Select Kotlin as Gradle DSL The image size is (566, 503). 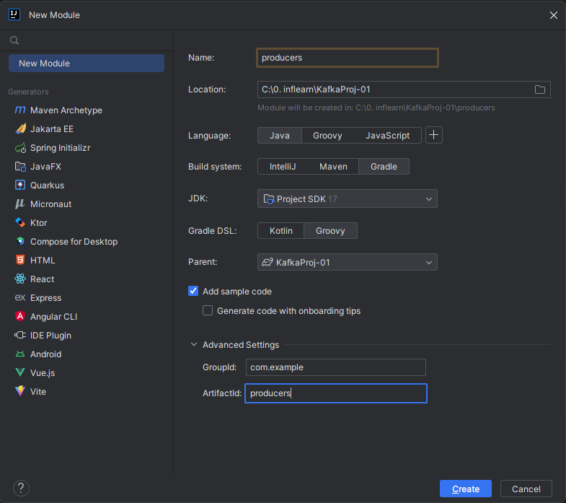click(280, 231)
